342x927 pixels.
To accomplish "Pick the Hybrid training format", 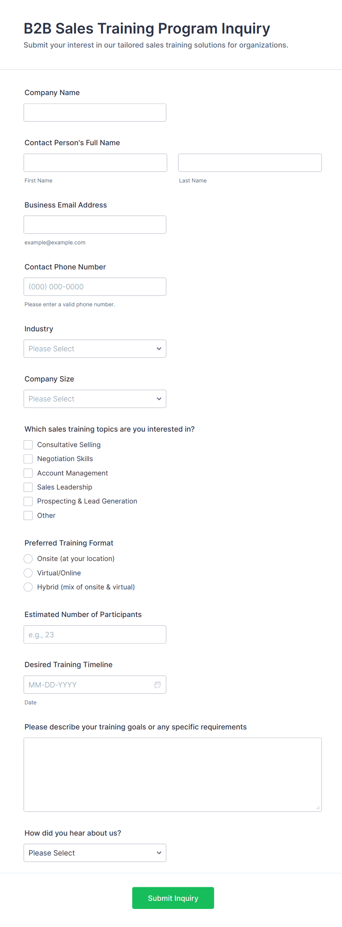I will 28,587.
